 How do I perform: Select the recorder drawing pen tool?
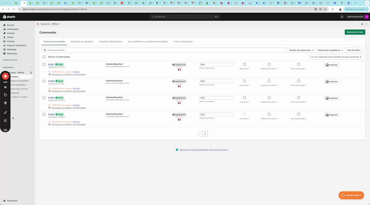(5, 113)
